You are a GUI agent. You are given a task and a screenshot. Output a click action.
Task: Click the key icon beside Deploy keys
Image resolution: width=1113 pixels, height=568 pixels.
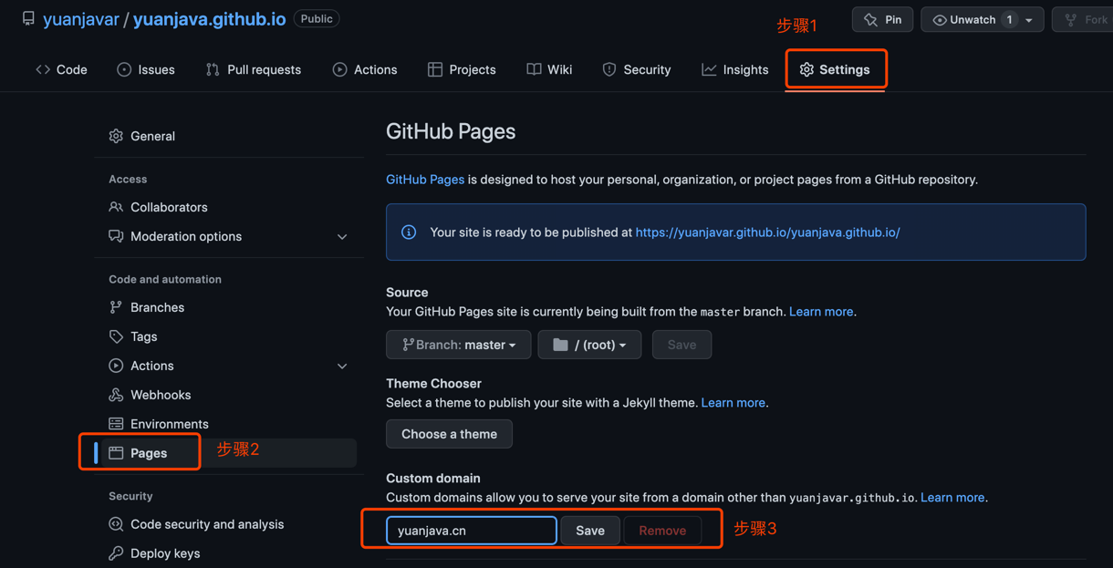point(116,553)
